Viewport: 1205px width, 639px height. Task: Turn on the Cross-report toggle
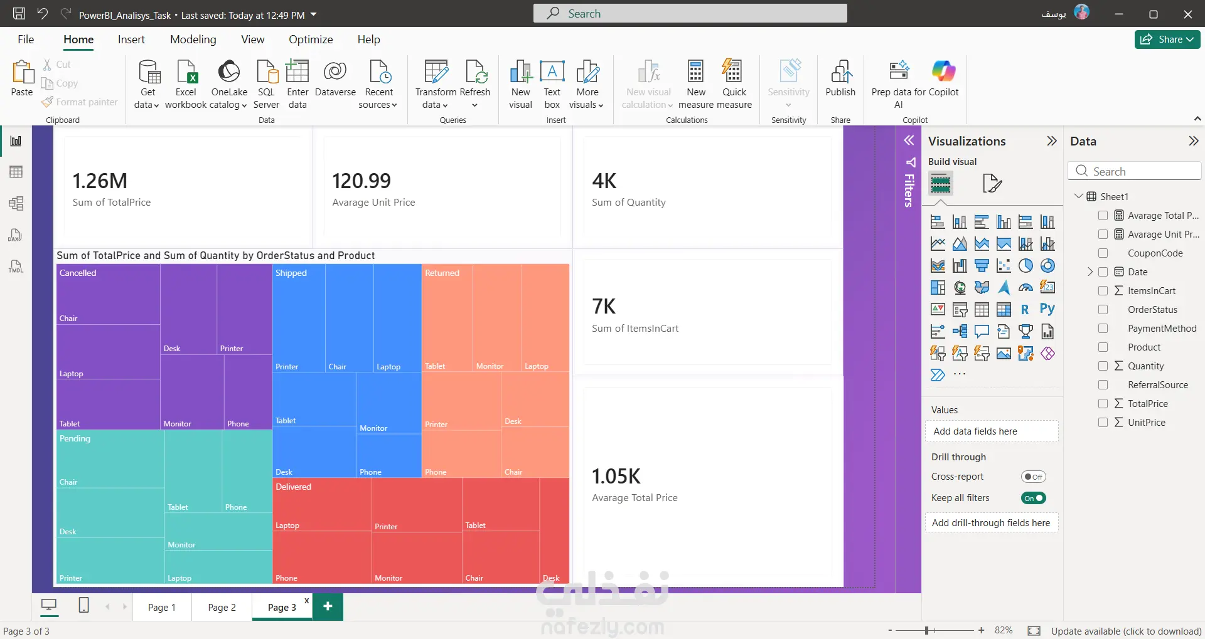[1033, 477]
